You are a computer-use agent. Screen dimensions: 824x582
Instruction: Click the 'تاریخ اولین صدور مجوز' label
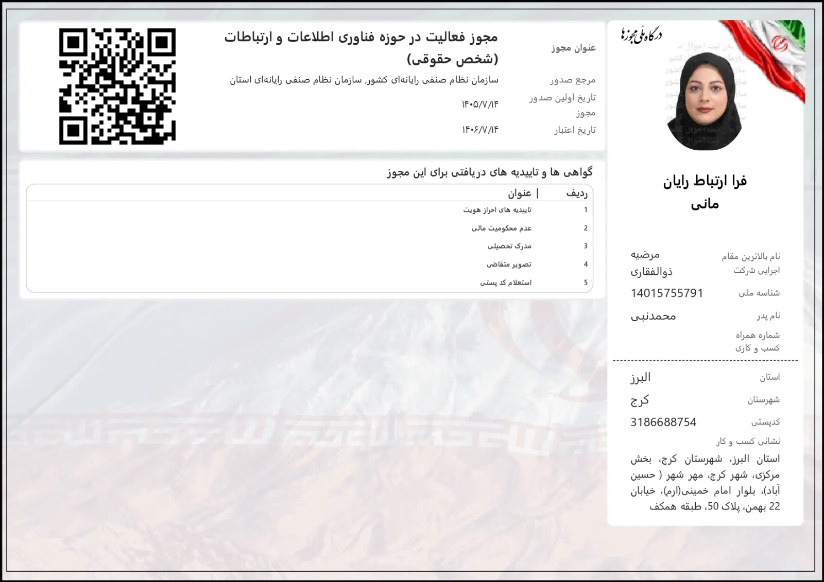click(562, 104)
